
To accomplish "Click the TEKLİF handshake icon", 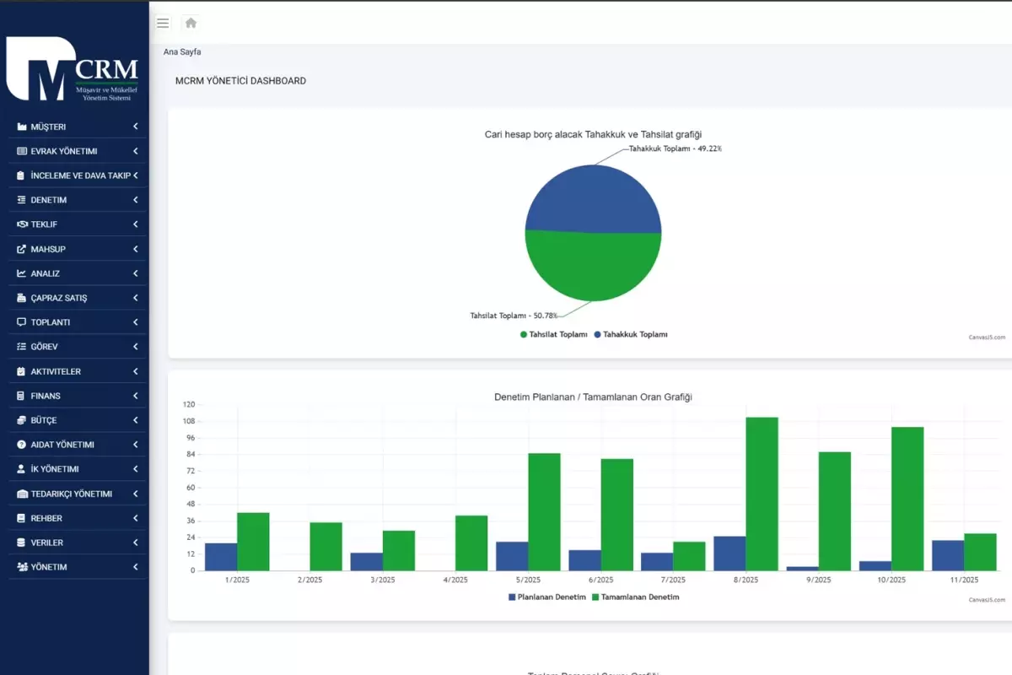I will 22,224.
